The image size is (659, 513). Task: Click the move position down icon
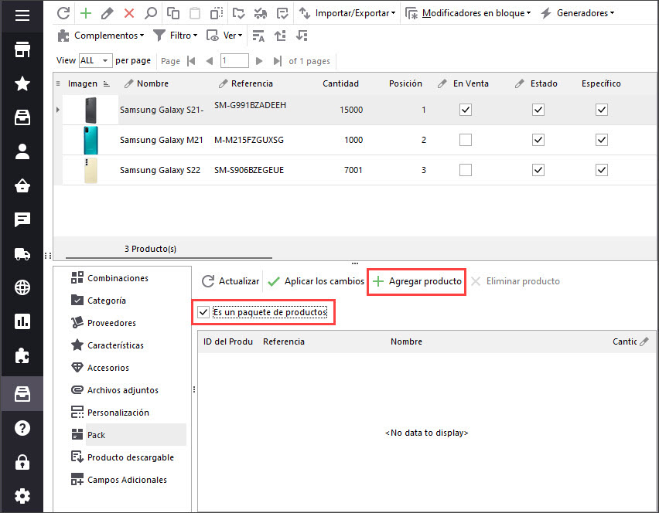tap(302, 36)
